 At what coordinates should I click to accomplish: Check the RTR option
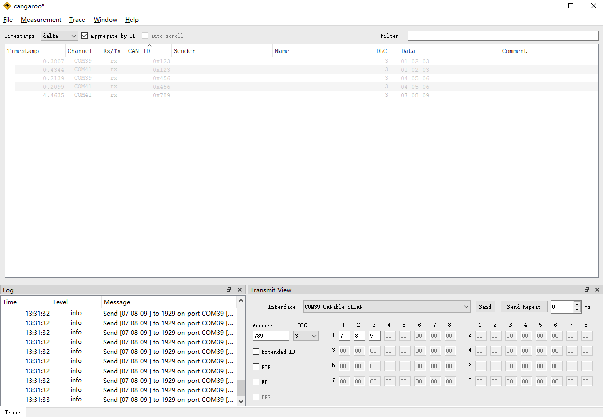256,367
